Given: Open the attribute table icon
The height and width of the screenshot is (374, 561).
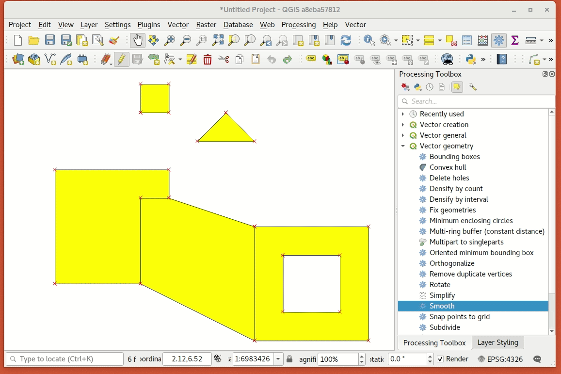Looking at the screenshot, I should coord(467,40).
